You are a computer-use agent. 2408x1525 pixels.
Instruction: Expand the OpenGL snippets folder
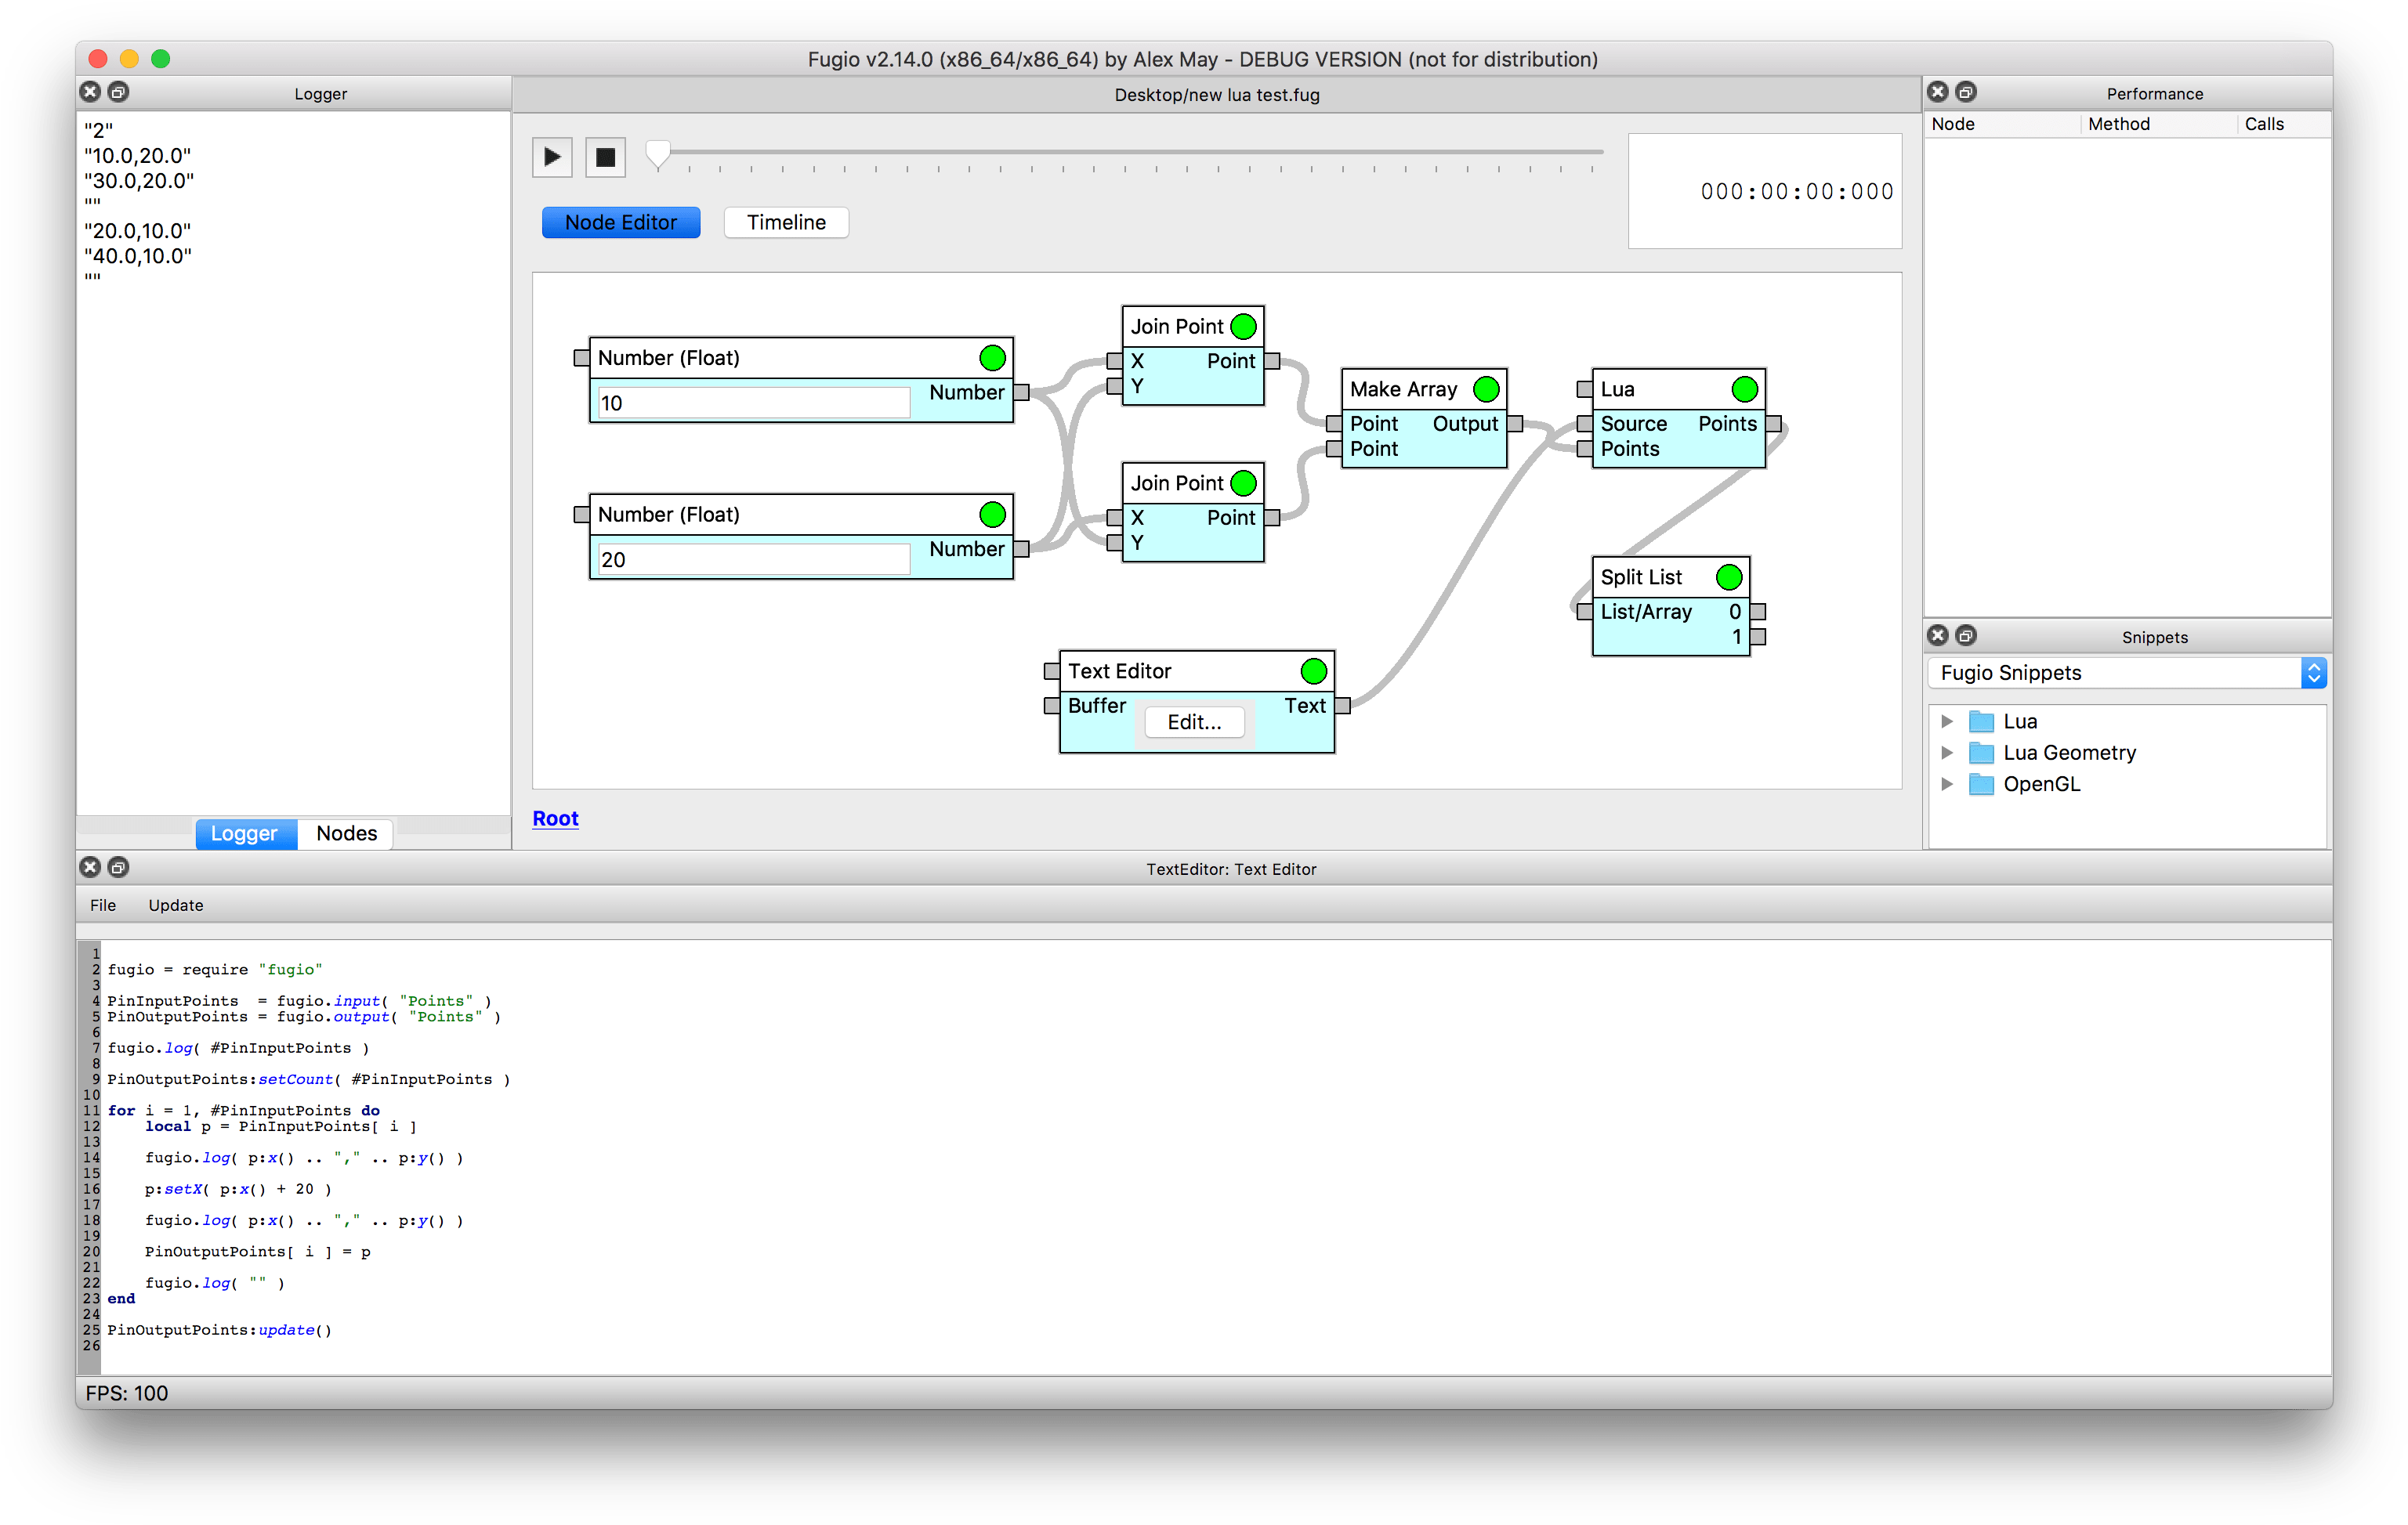point(1946,783)
